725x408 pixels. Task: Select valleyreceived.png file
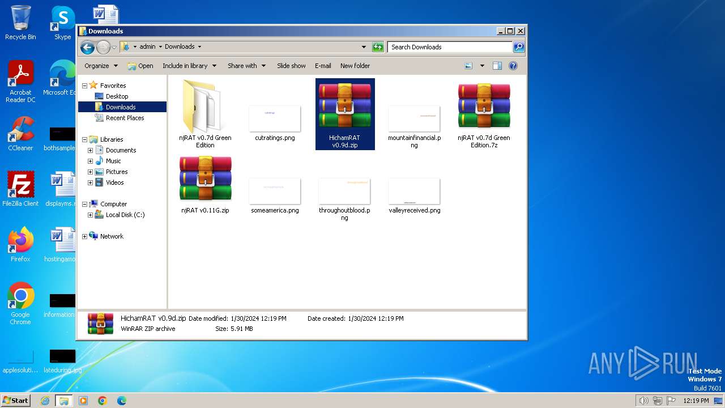(x=414, y=196)
